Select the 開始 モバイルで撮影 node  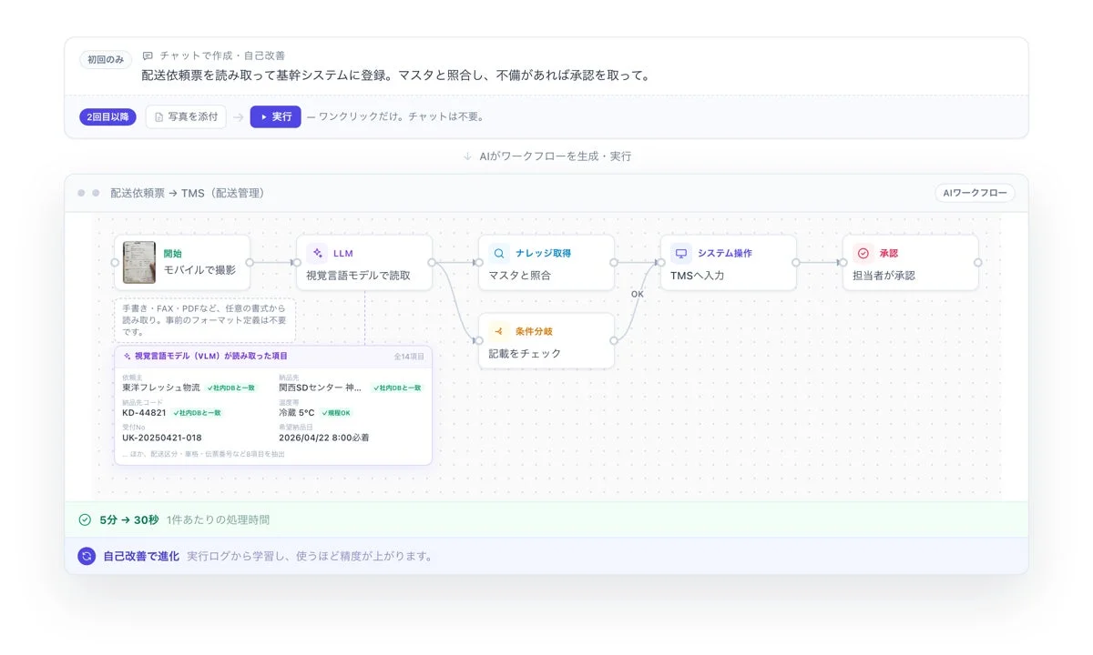pos(182,263)
